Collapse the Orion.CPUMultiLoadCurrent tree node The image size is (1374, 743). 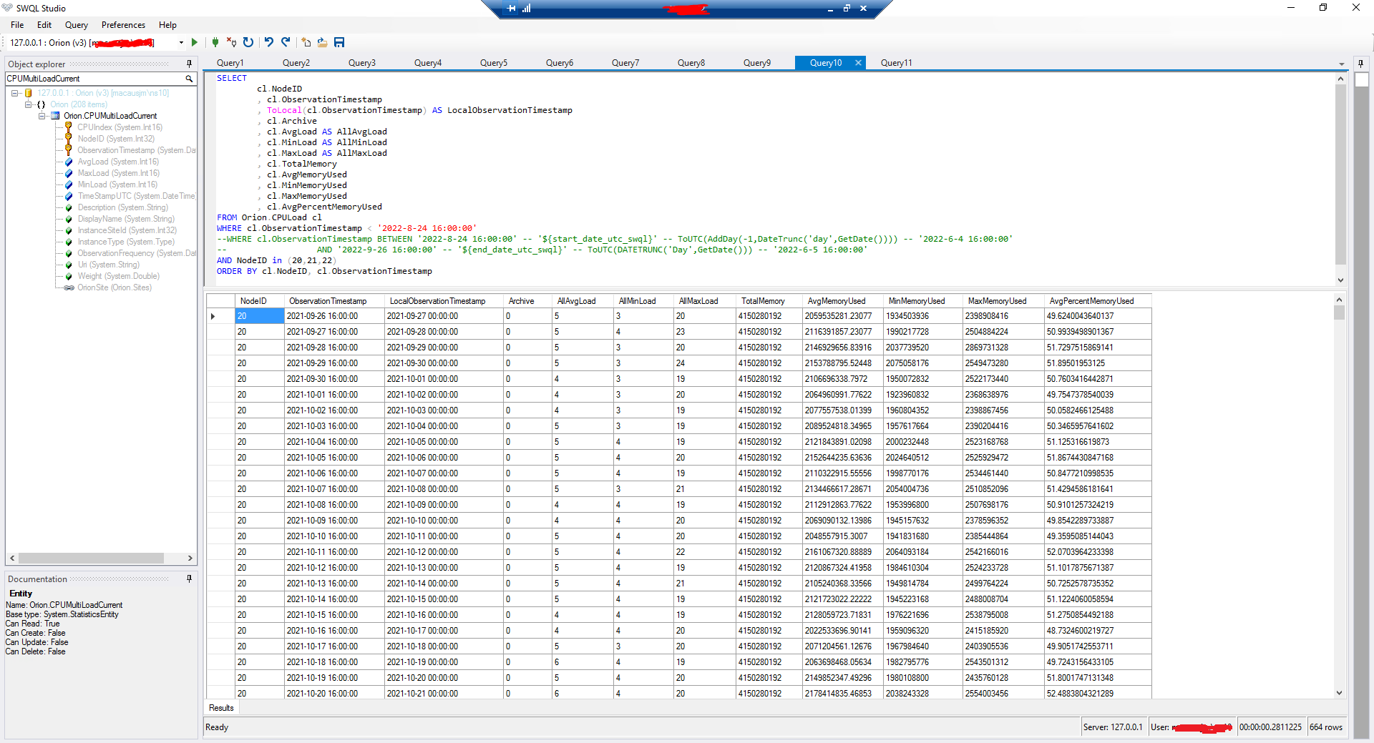(x=42, y=116)
